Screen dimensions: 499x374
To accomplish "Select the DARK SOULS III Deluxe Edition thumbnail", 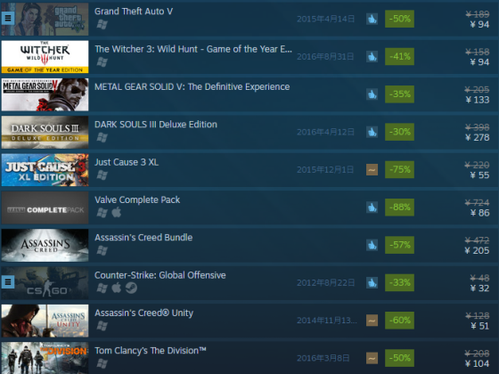I will click(x=45, y=133).
